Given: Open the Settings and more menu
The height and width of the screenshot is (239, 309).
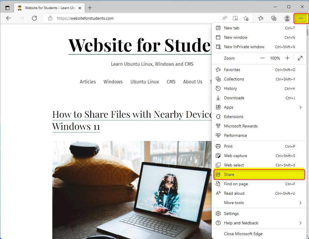Looking at the screenshot, I should [300, 18].
